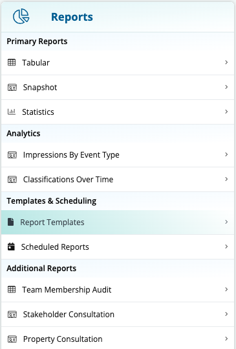Expand the Statistics row chevron arrow
The width and height of the screenshot is (236, 349).
point(226,112)
